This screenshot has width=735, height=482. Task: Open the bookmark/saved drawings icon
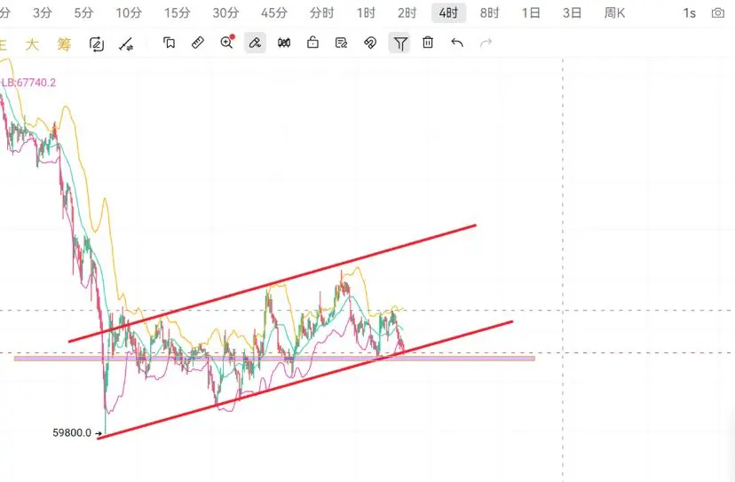[169, 43]
